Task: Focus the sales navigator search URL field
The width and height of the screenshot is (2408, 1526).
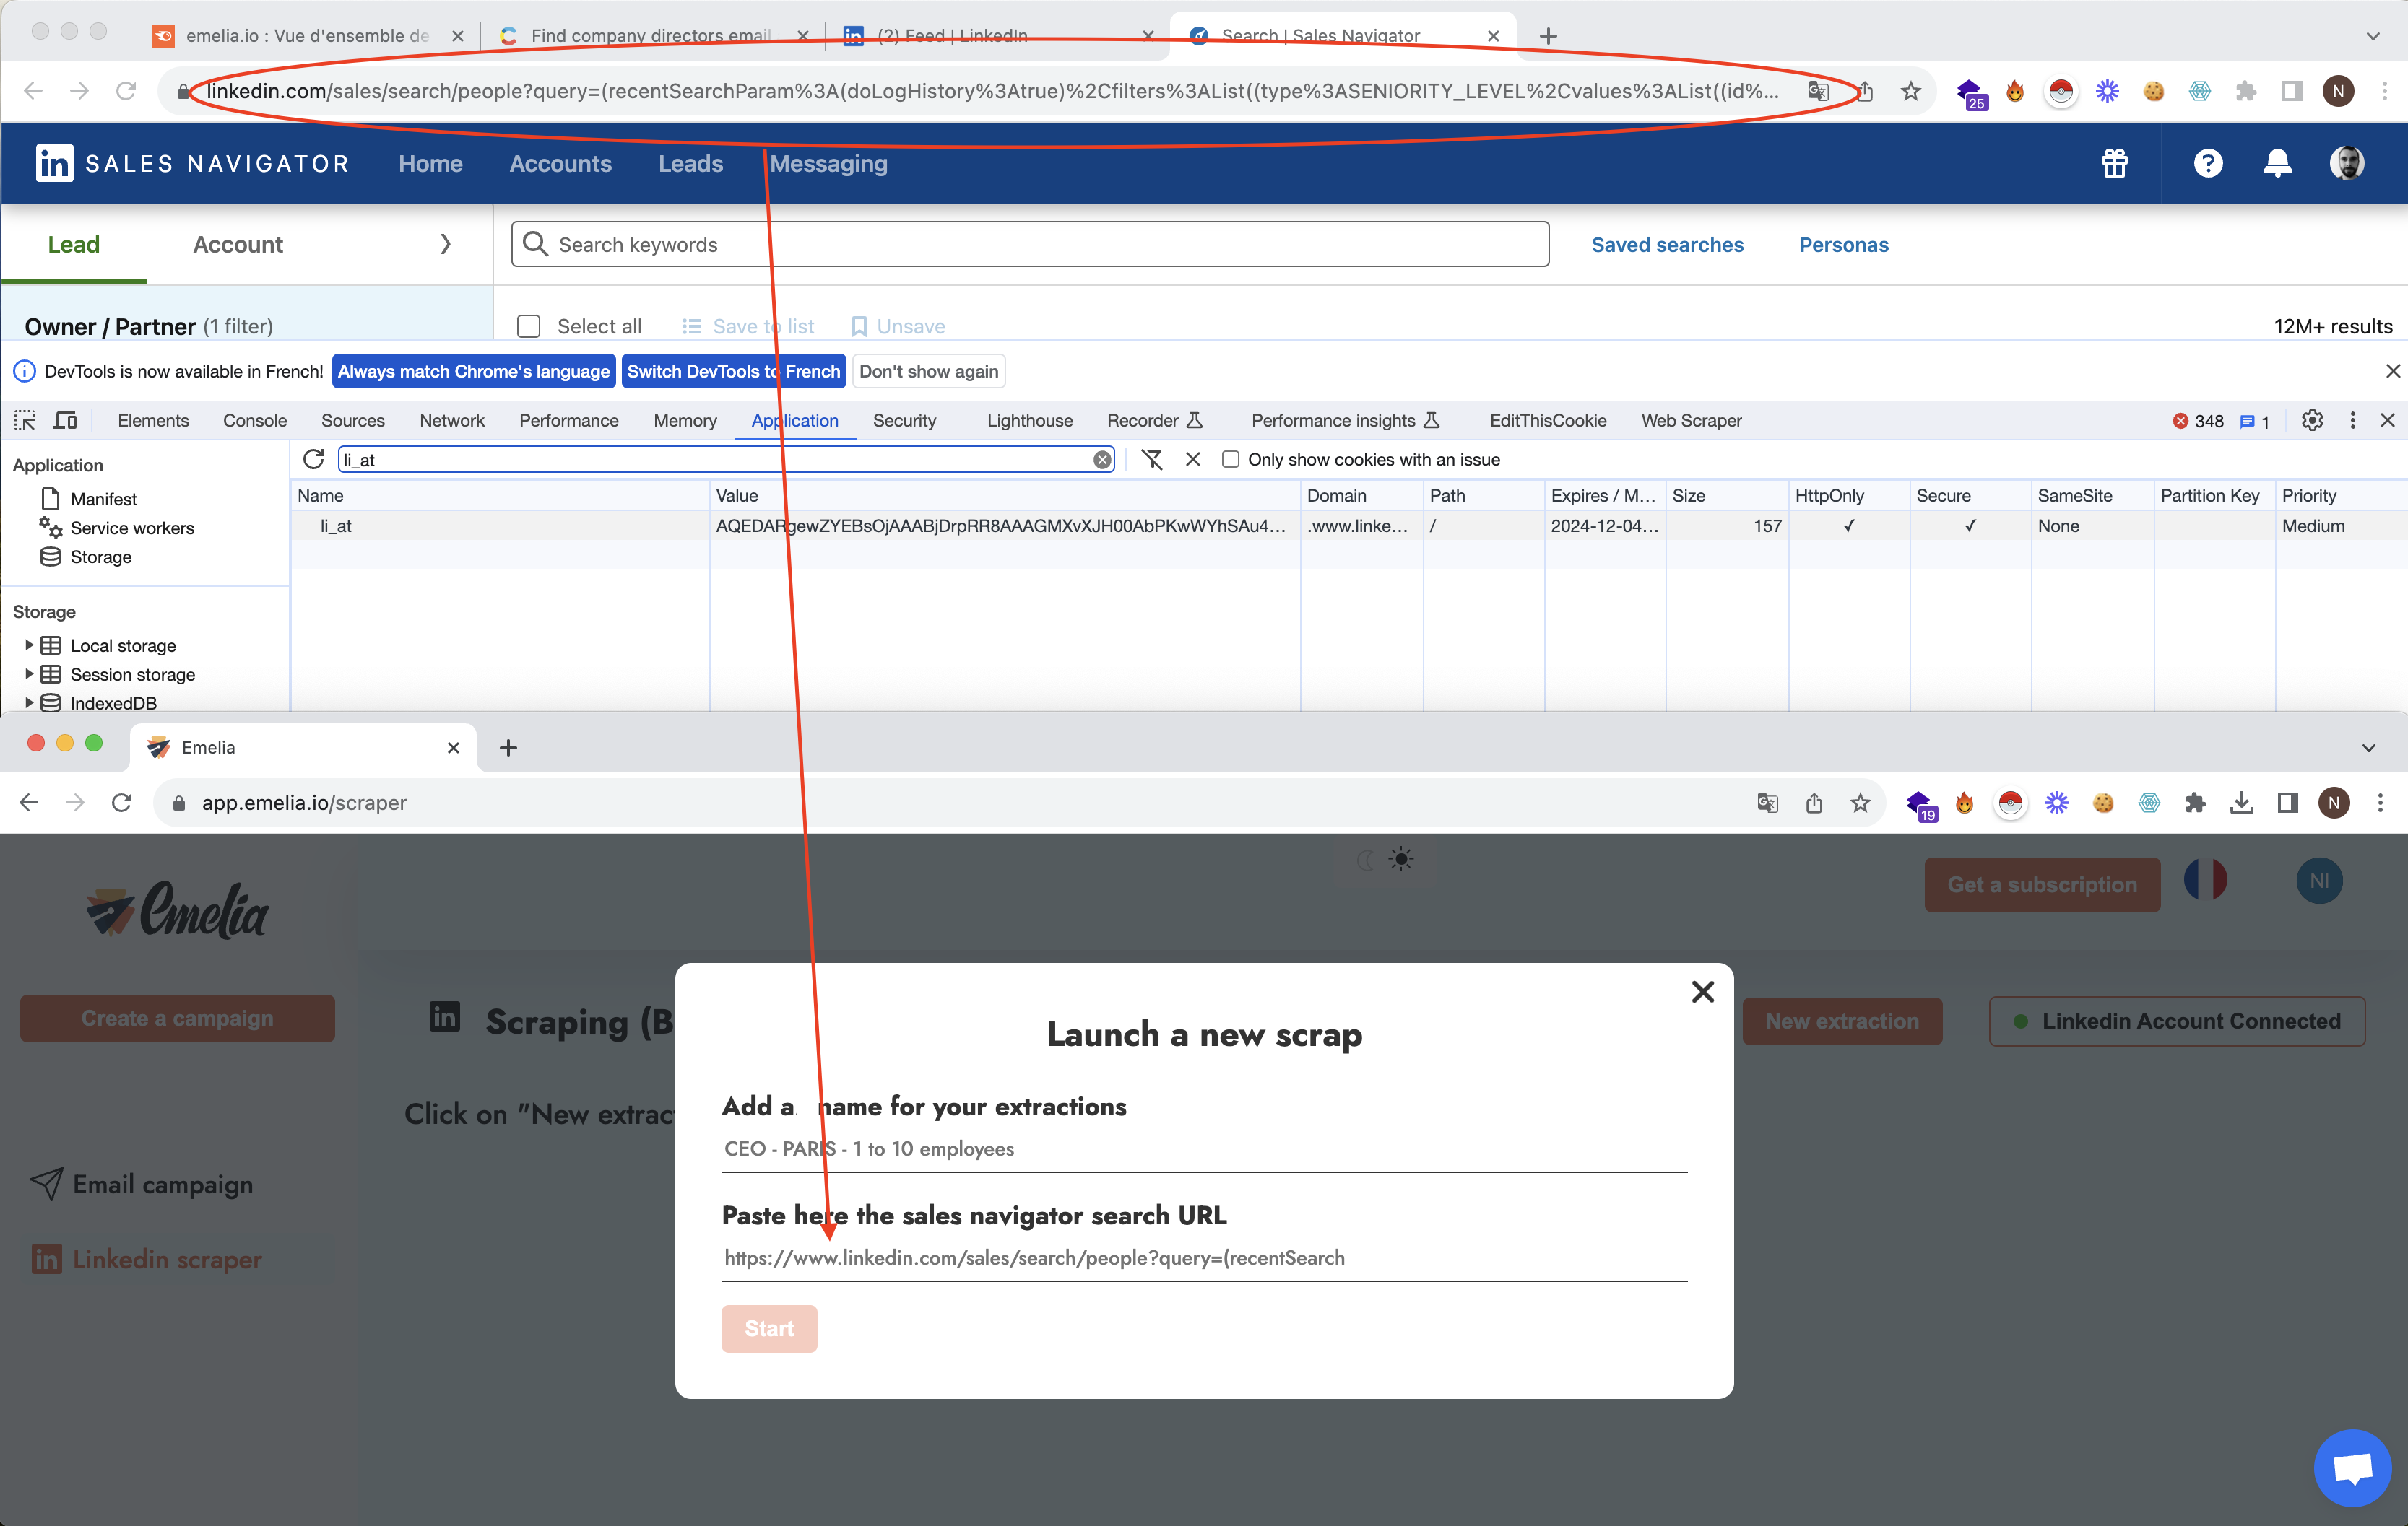Action: pyautogui.click(x=1204, y=1258)
